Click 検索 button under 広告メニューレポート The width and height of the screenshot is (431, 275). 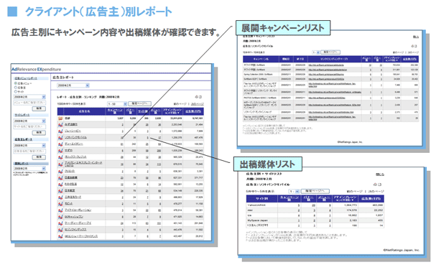tap(39, 108)
